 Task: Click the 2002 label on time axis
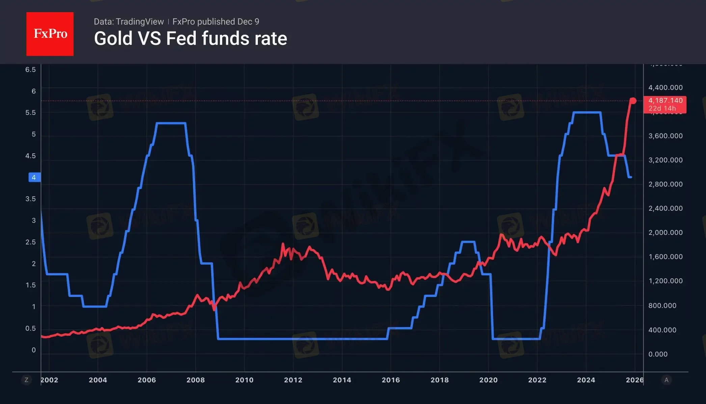coord(49,380)
